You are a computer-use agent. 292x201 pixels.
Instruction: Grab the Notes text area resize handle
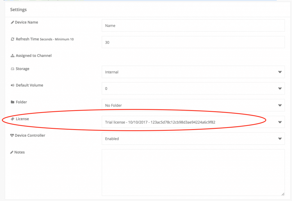coord(283,194)
